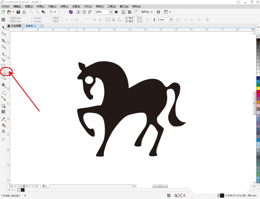Click the Export icon
Screen dimensions: 260x199
coord(84,12)
